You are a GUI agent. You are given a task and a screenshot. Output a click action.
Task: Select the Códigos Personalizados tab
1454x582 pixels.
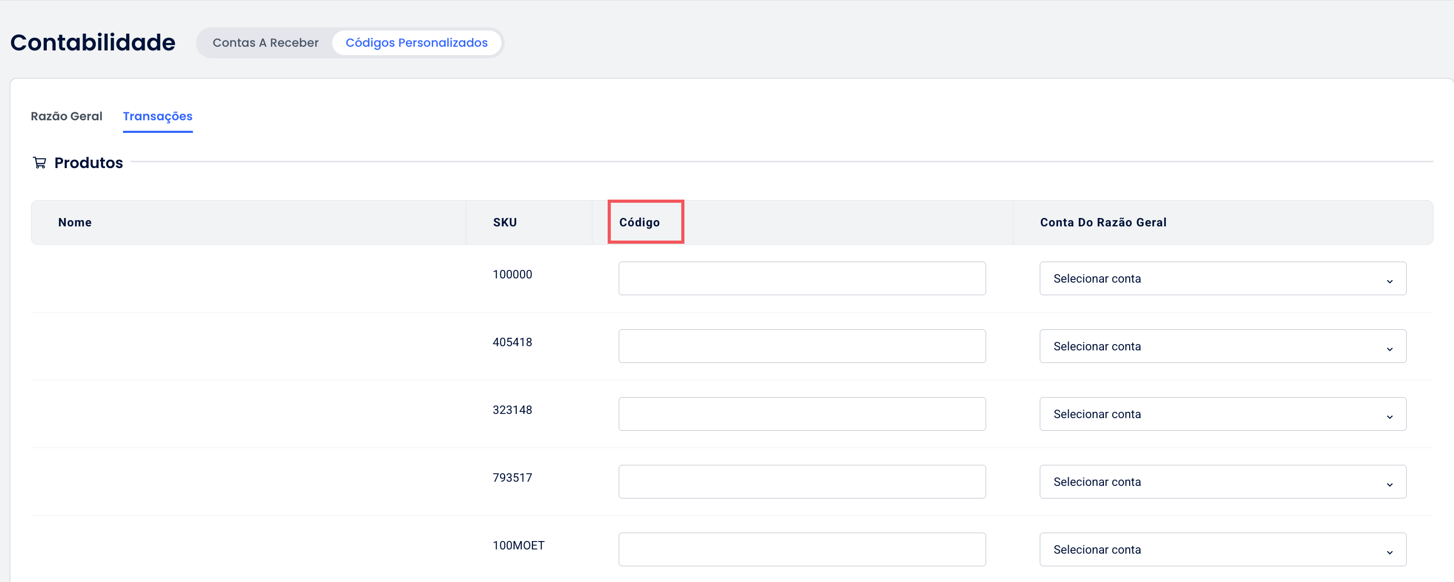pyautogui.click(x=416, y=43)
